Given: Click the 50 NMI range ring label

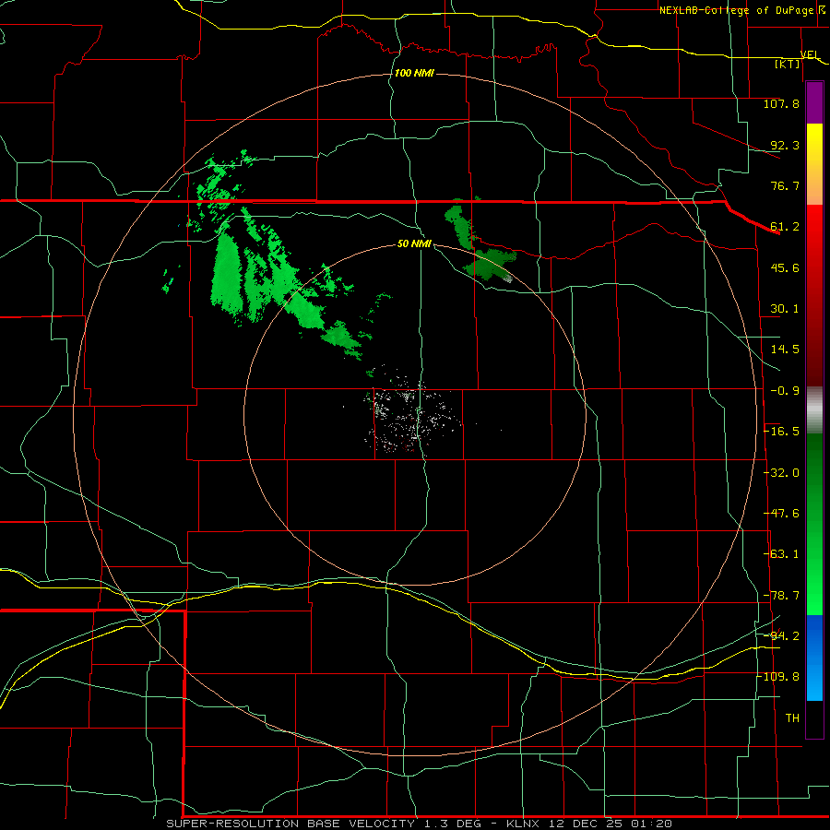Looking at the screenshot, I should (414, 243).
